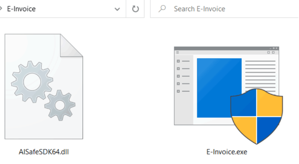The width and height of the screenshot is (299, 164).
Task: Select the AISafeSDK64.dll file icon
Action: coord(44,86)
